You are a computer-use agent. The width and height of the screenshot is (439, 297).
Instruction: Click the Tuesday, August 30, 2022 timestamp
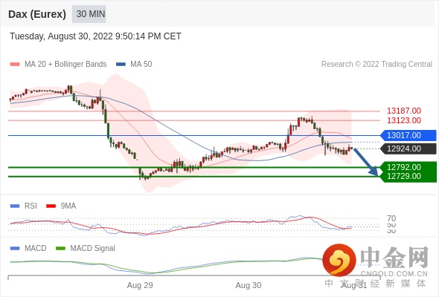pos(95,36)
